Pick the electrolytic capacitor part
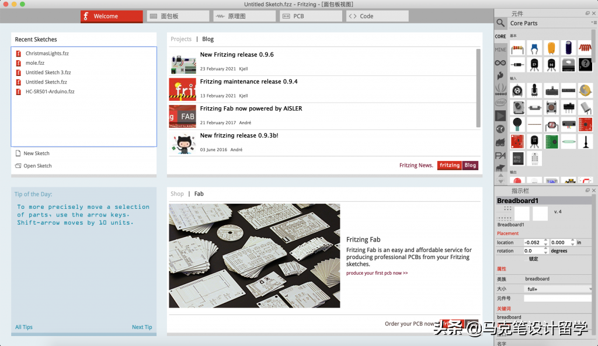The height and width of the screenshot is (346, 598). pos(568,48)
